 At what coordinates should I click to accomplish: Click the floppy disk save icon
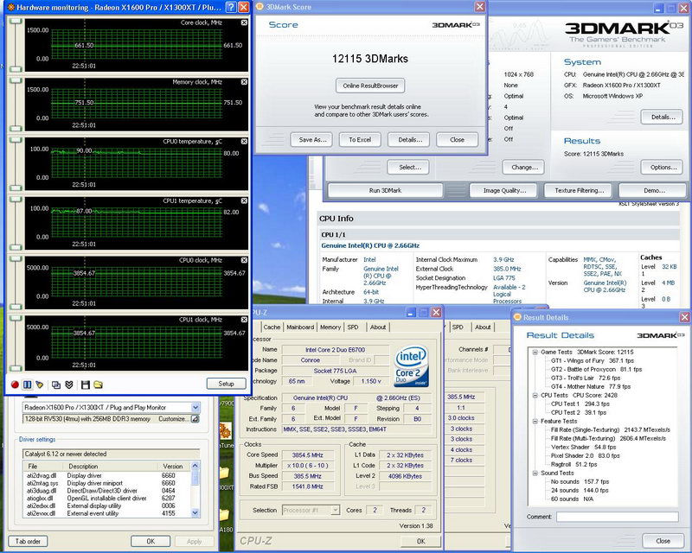coord(86,385)
